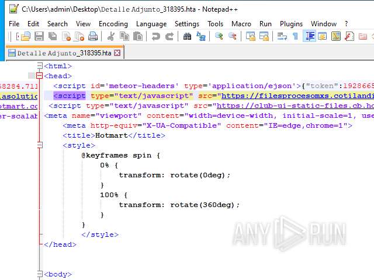Screen dimensions: 374x280
Task: Click the filesprocesomxs.cotilandi URL link
Action: tap(297, 96)
